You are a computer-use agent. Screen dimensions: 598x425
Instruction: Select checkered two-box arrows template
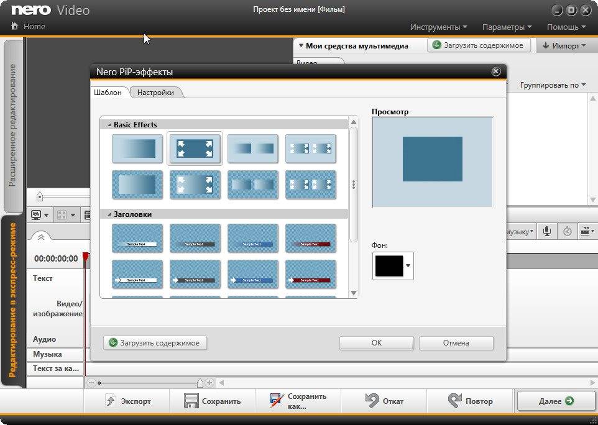tap(311, 185)
